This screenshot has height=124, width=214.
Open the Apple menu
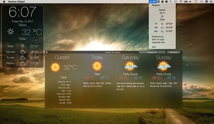pos(4,2)
